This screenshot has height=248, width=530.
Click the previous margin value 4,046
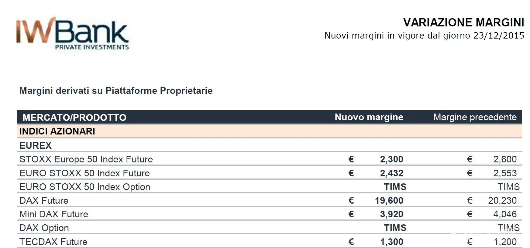[x=505, y=214]
